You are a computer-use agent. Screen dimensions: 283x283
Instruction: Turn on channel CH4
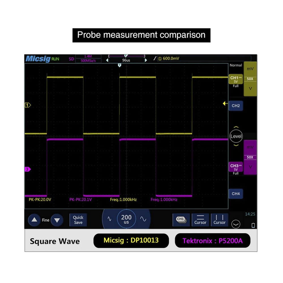(236, 194)
